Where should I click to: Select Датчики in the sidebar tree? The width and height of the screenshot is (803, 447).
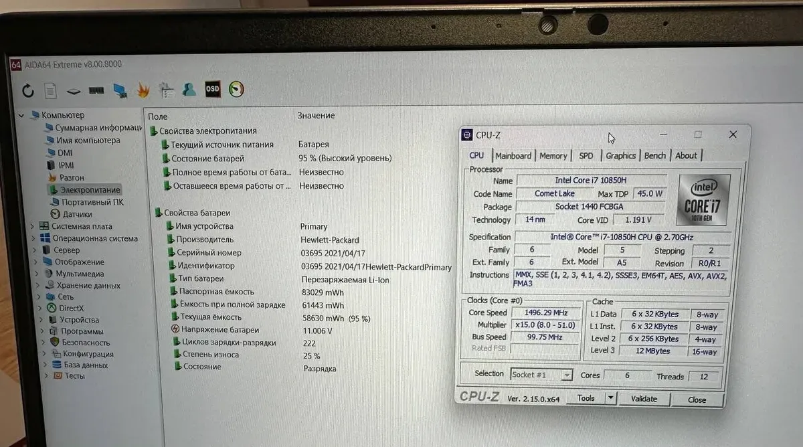(x=77, y=214)
